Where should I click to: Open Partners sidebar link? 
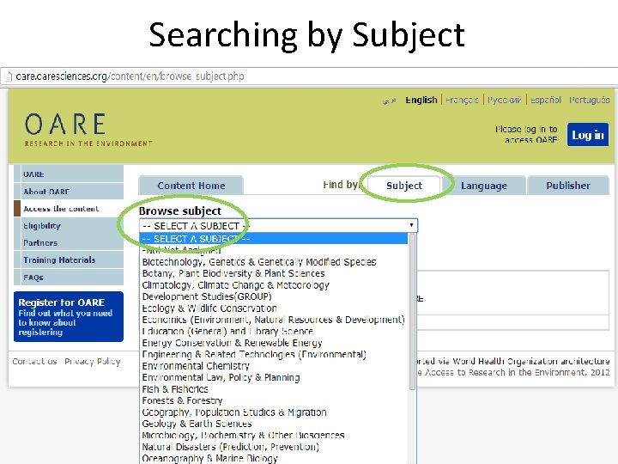click(x=69, y=242)
